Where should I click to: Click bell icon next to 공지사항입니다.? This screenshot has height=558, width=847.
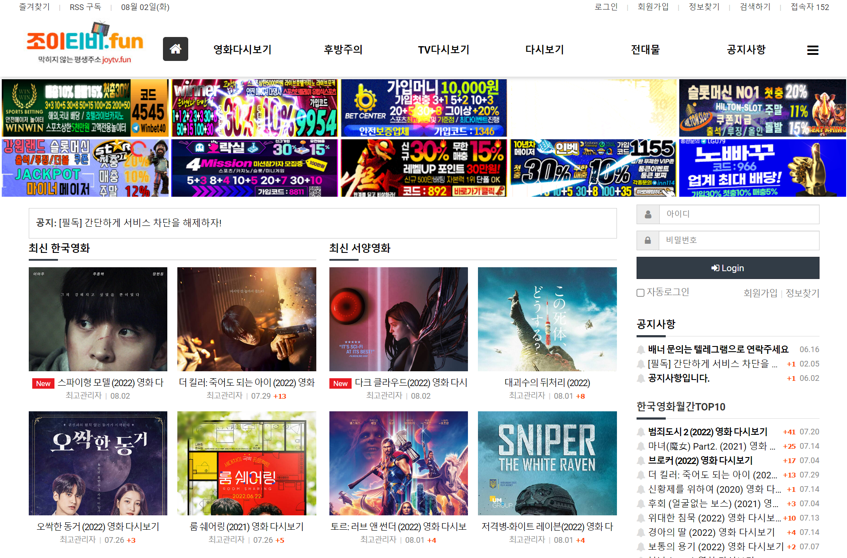(x=641, y=378)
